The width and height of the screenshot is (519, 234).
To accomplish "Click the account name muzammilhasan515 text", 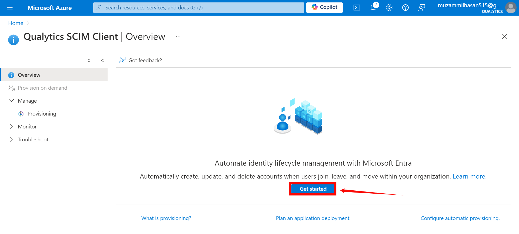I will (x=469, y=5).
